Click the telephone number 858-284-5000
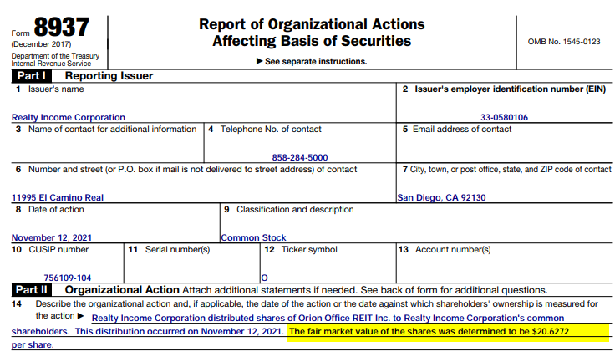The width and height of the screenshot is (615, 362). 300,157
